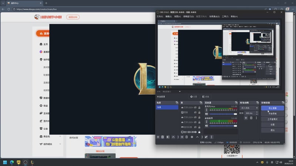Click 开始录制 to start recording
The image size is (296, 166).
point(272,114)
